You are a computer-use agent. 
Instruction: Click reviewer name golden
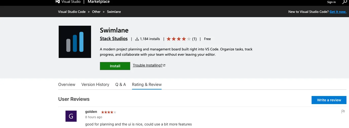(x=91, y=112)
